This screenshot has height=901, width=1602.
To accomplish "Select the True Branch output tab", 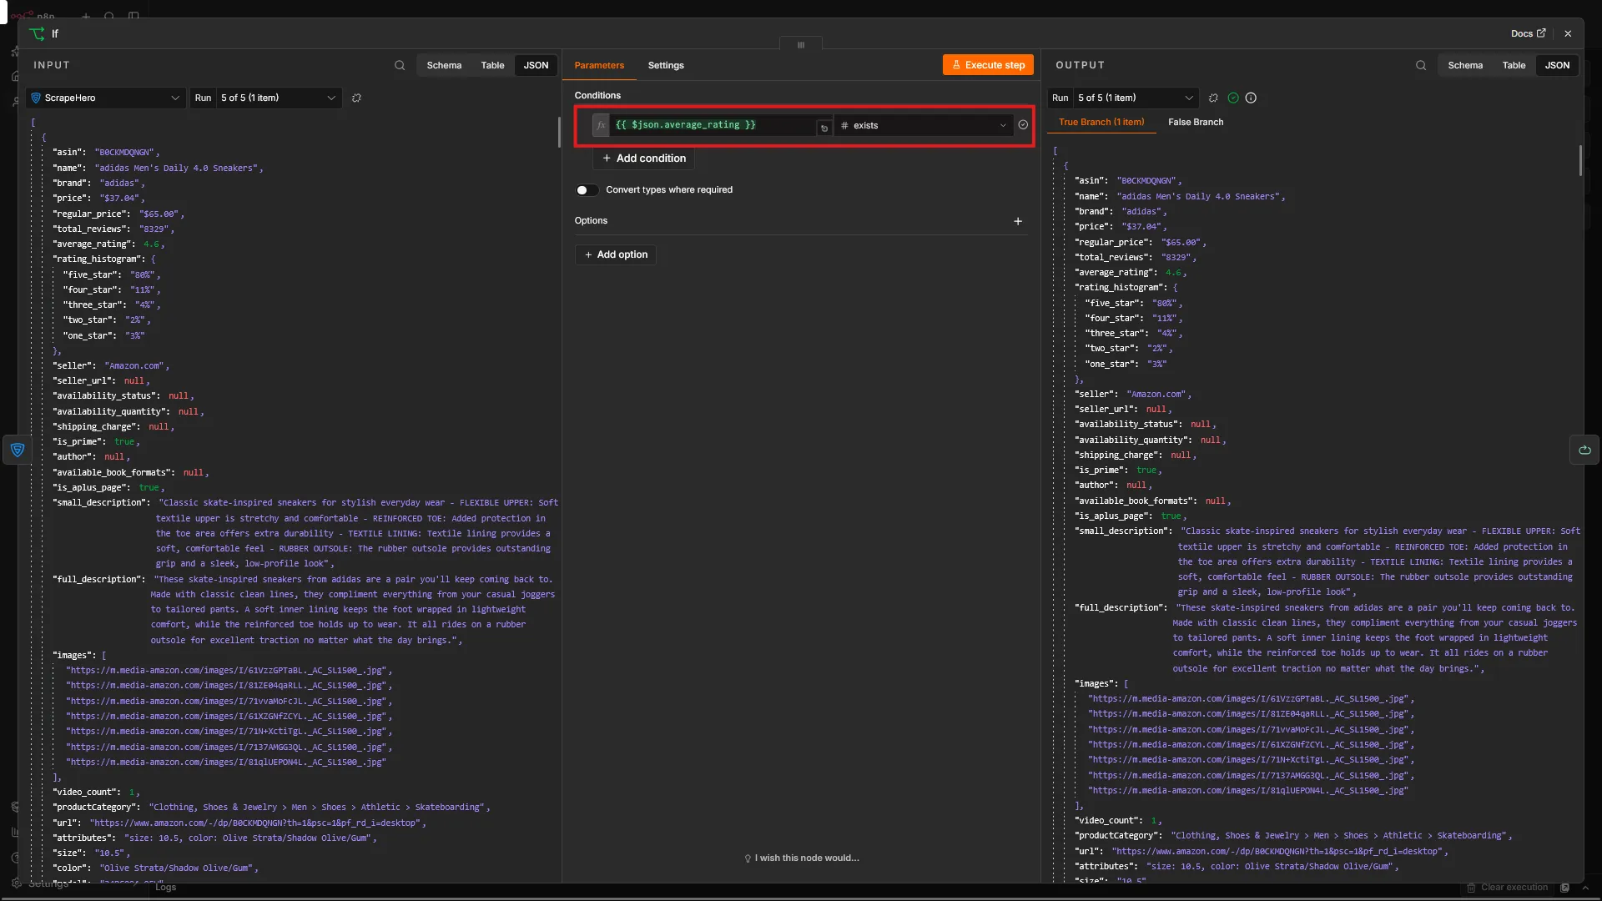I will (x=1101, y=122).
